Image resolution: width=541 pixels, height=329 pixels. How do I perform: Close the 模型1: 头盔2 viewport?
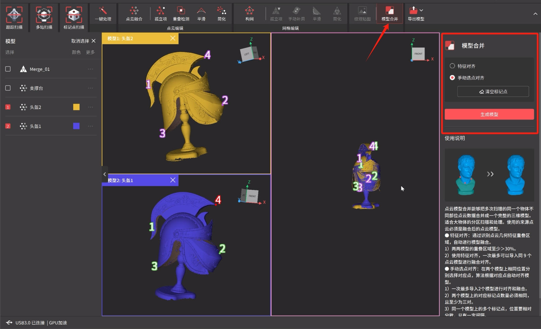click(173, 38)
